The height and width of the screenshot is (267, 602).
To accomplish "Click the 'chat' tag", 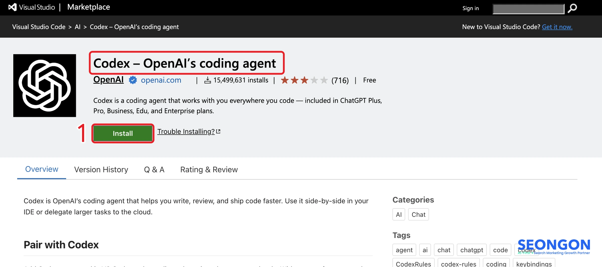I will [444, 250].
